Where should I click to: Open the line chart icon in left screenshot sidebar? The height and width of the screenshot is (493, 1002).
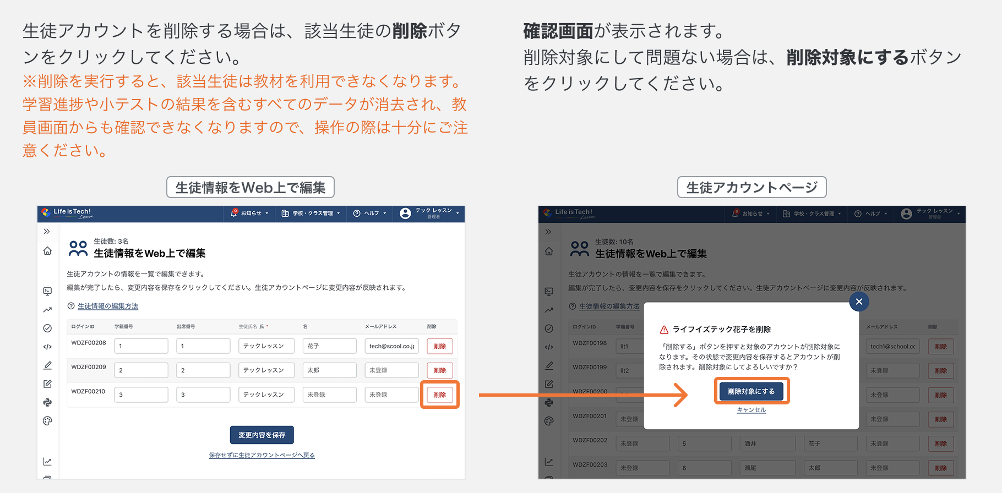click(x=47, y=462)
